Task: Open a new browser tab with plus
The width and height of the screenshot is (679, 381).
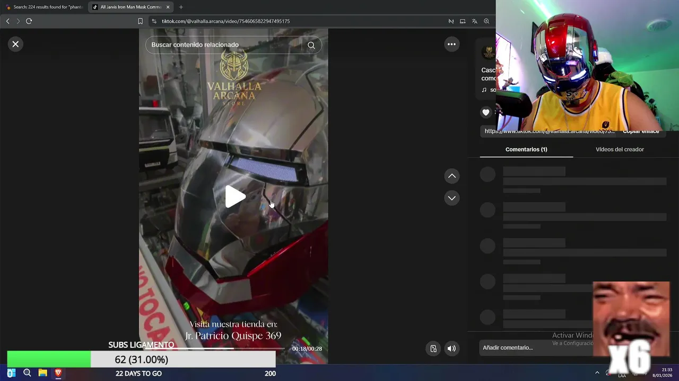Action: [181, 7]
